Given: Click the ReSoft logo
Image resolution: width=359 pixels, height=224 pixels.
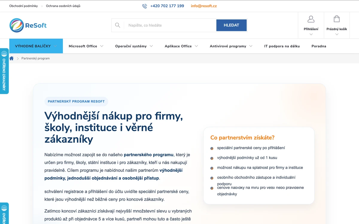Looking at the screenshot, I should tap(28, 25).
